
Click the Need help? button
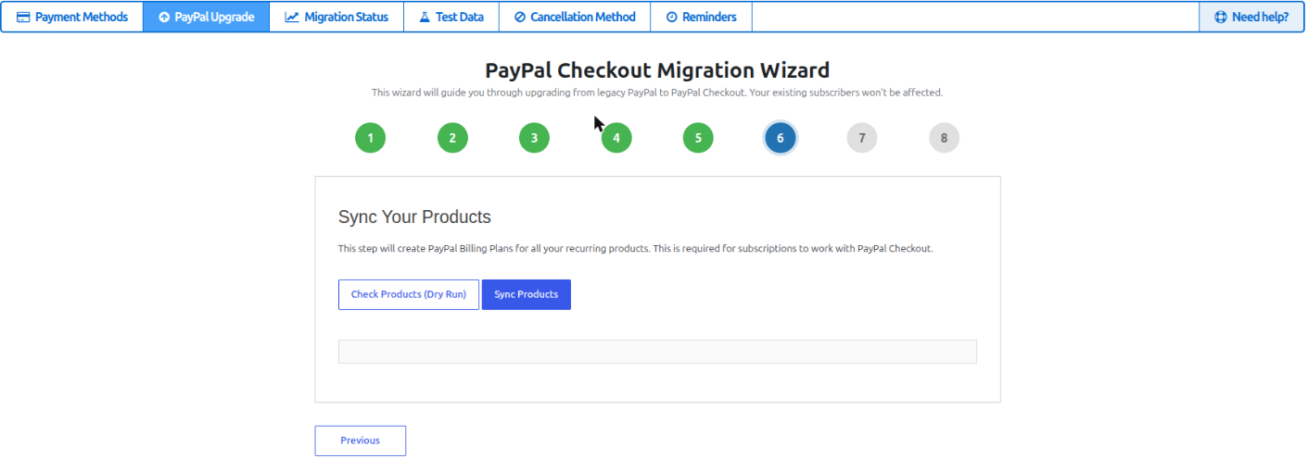[1251, 17]
